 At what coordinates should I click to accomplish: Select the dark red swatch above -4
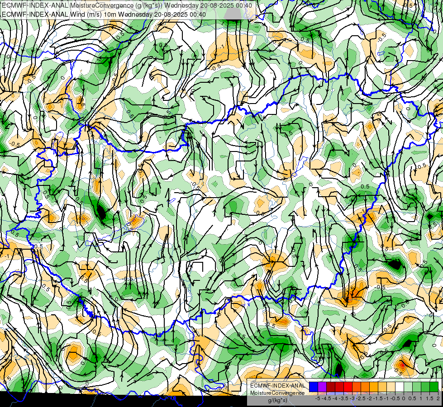coord(331,387)
